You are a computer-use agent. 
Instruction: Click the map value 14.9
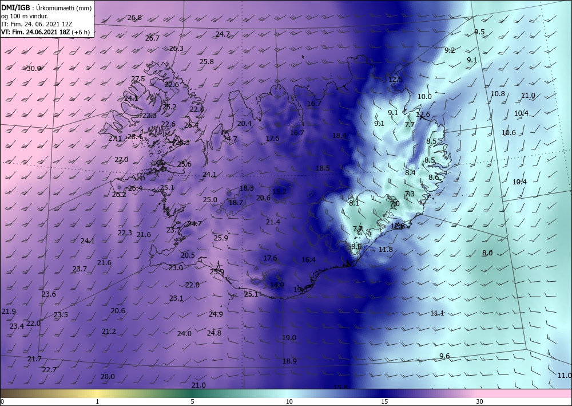tap(277, 285)
